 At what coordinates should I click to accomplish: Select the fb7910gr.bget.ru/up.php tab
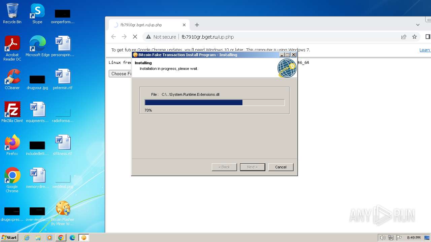(150, 25)
